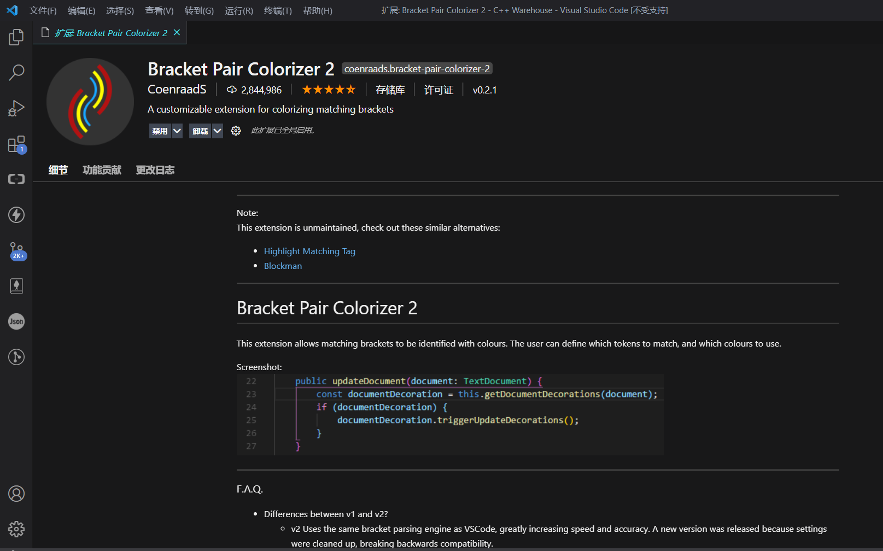This screenshot has height=551, width=883.
Task: Open the Explorer view in activity bar
Action: click(16, 37)
